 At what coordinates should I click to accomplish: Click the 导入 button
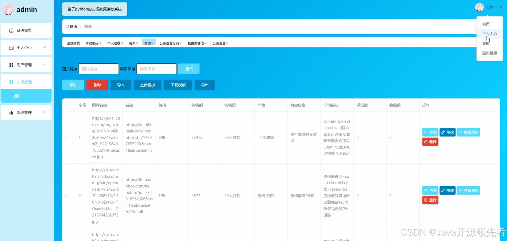point(121,85)
